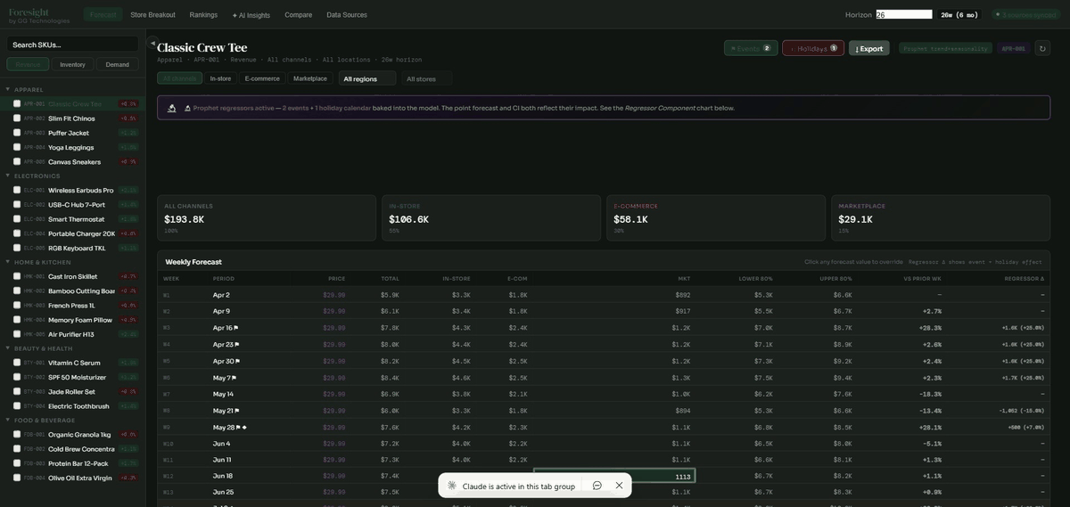Click the Prophet trend+seasonality badge
The width and height of the screenshot is (1070, 507).
point(945,48)
